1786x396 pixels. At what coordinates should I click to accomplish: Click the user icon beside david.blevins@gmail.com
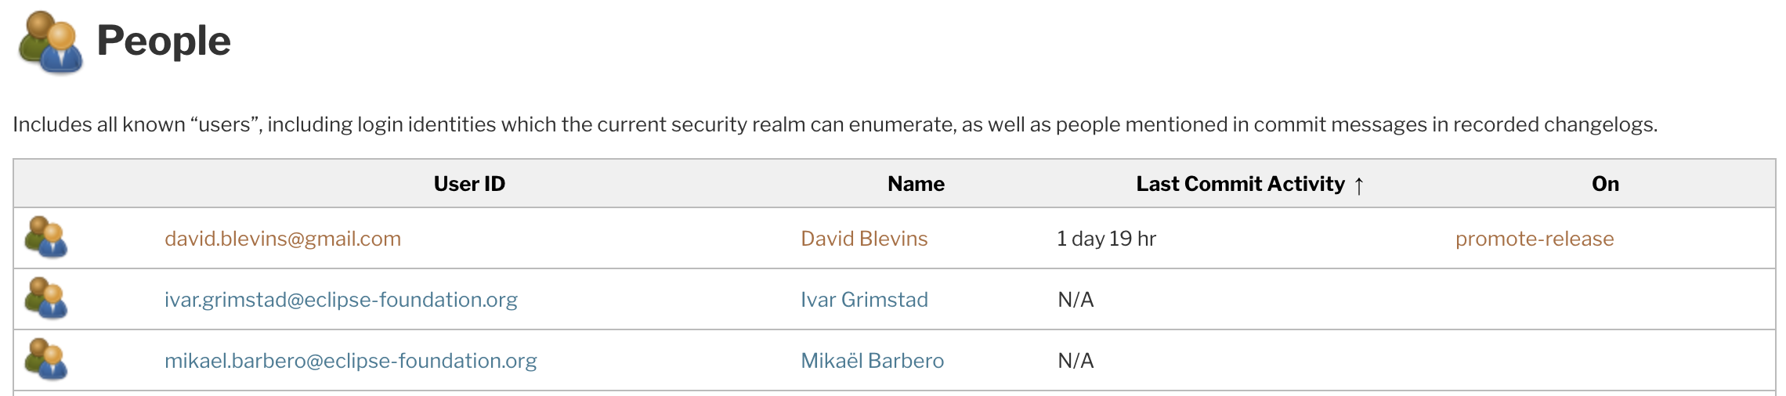point(46,238)
